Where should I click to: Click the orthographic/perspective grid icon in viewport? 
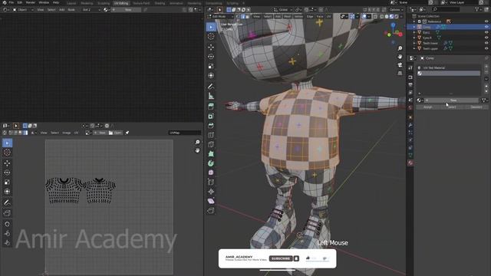tap(400, 74)
